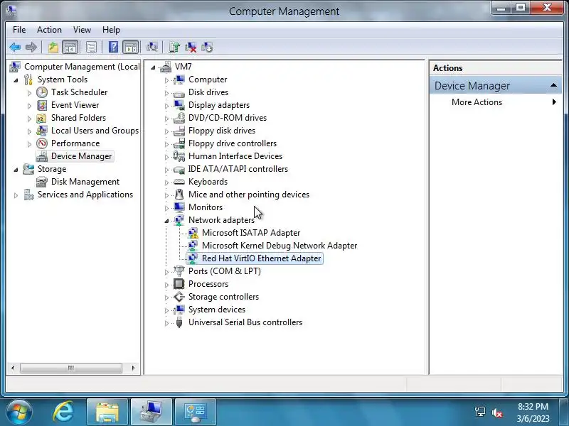Click the Properties toolbar icon
The height and width of the screenshot is (426, 569).
(91, 47)
